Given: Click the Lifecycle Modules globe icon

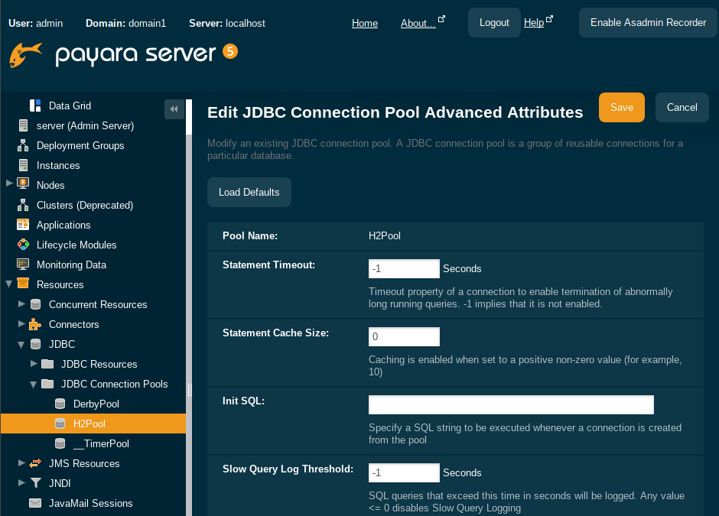Looking at the screenshot, I should 21,245.
